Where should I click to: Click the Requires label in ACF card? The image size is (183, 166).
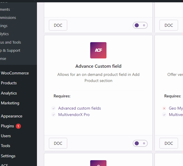click(x=62, y=96)
